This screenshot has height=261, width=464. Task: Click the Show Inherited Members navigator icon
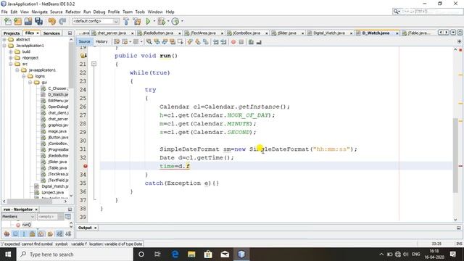[7, 234]
